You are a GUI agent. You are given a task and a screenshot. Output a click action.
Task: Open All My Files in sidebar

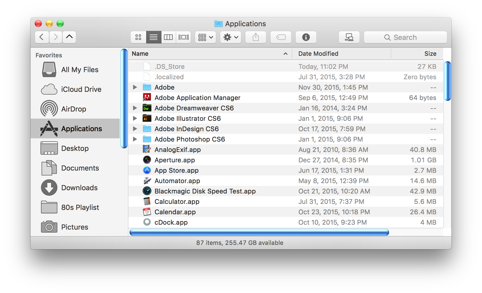pyautogui.click(x=75, y=70)
